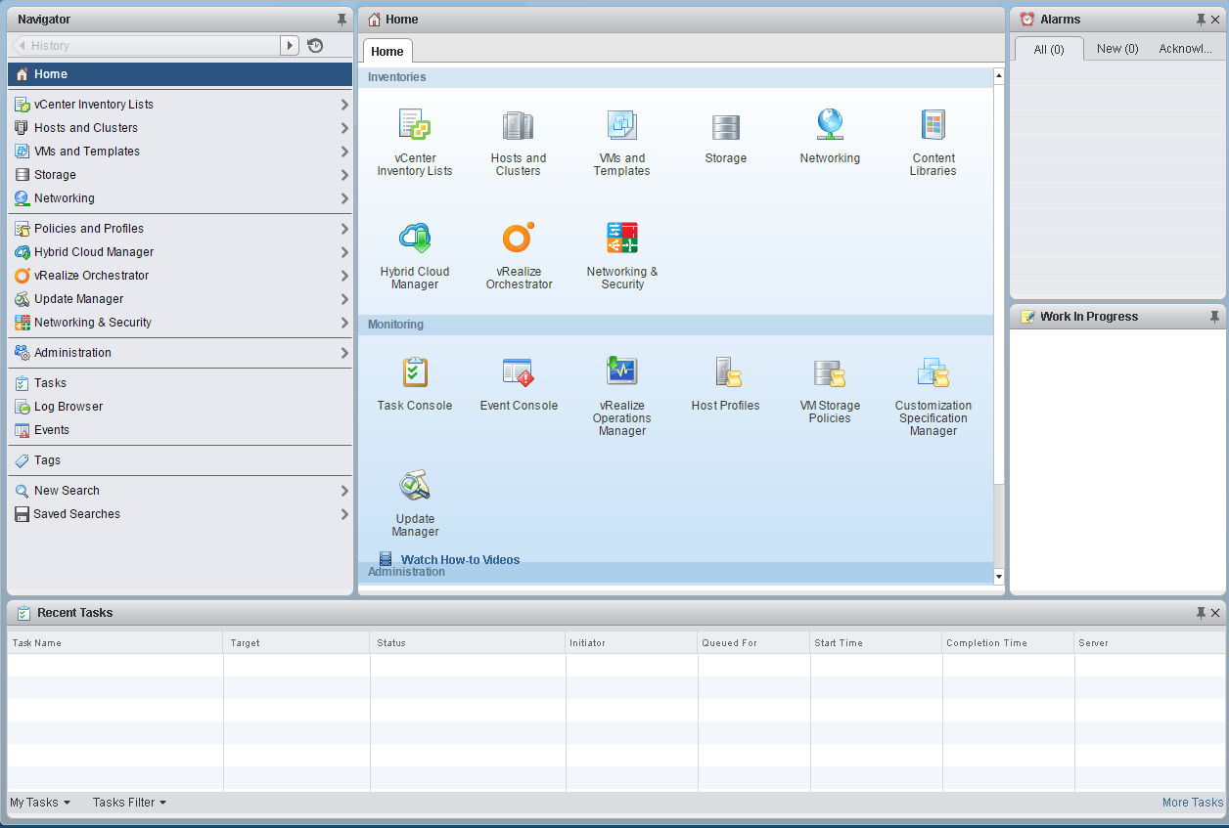
Task: Open the Event Console icon
Action: click(518, 372)
